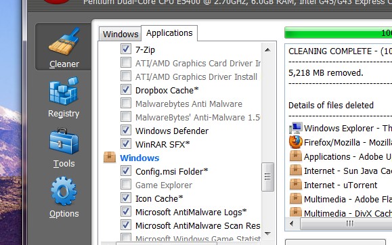Image resolution: width=392 pixels, height=245 pixels.
Task: Uncheck the Icon Cache checkbox
Action: coord(126,198)
